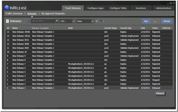The image size is (178, 112).
Task: Select the 'New Release 8' row
Action: [x=89, y=60]
